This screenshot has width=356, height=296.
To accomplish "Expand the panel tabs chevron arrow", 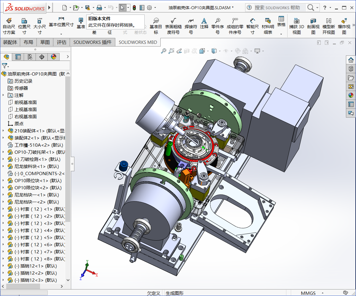I will click(x=68, y=57).
